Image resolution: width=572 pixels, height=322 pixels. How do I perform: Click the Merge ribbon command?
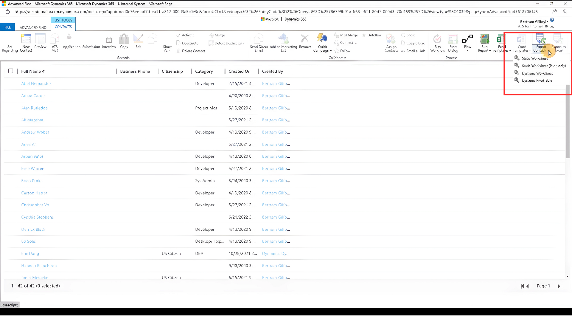217,35
